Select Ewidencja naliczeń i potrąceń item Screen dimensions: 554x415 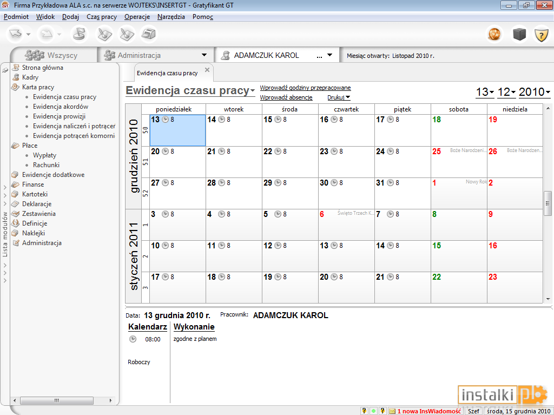click(x=74, y=126)
